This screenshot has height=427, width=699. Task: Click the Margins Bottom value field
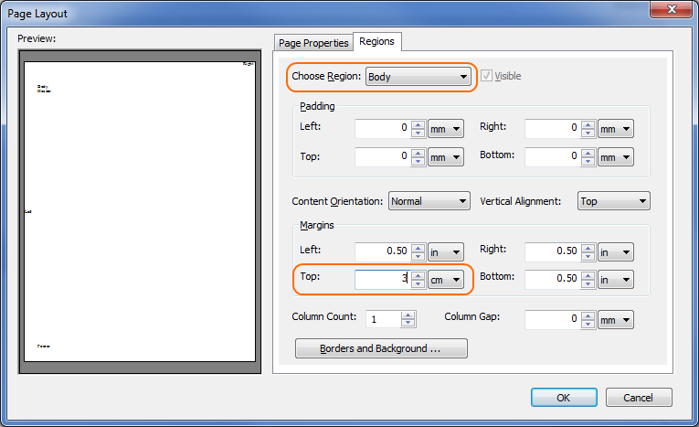pos(552,280)
